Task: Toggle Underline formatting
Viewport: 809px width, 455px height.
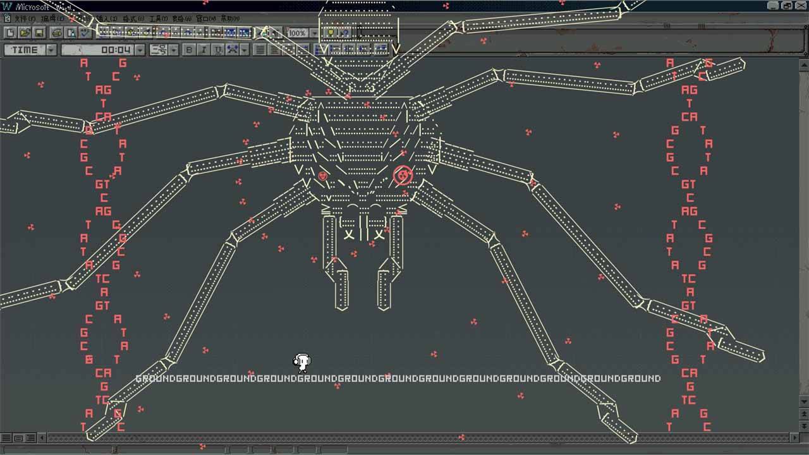Action: [218, 49]
